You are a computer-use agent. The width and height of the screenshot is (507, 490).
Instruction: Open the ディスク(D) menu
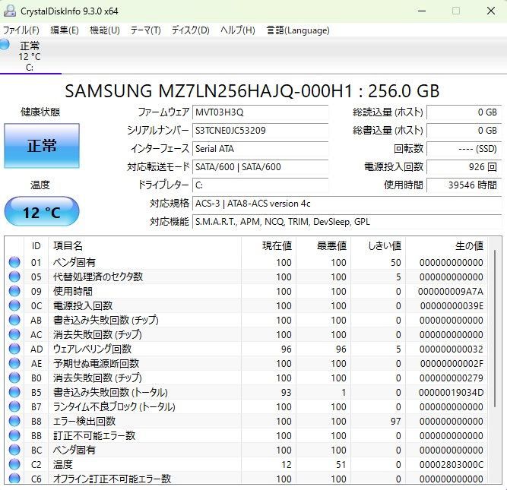pyautogui.click(x=191, y=30)
